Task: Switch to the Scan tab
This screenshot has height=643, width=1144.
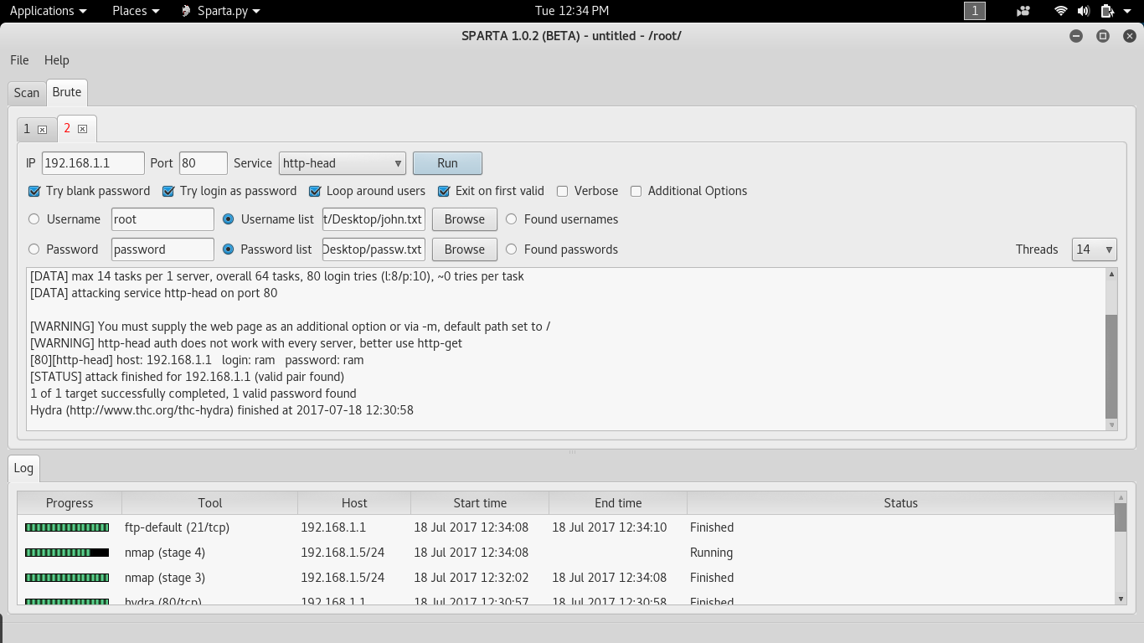Action: [27, 93]
